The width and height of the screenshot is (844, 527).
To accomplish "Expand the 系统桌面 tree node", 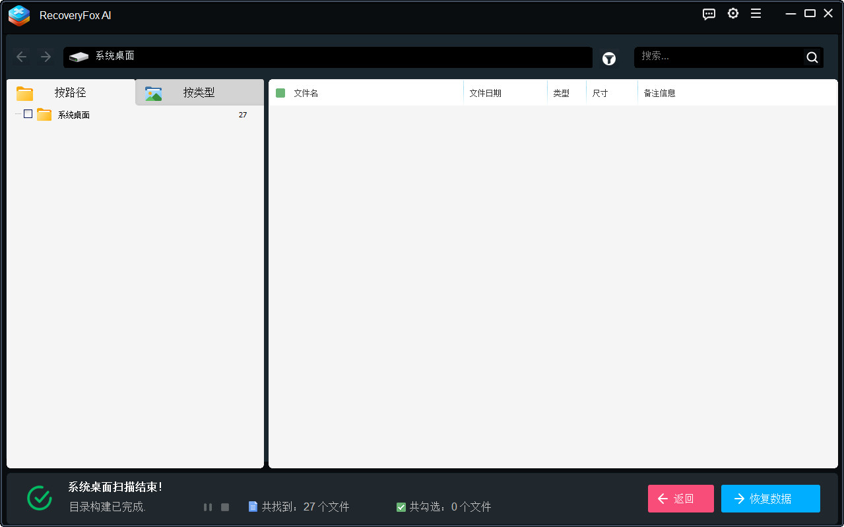I will [18, 114].
